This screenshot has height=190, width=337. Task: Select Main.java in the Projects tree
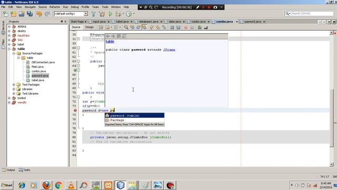click(37, 67)
